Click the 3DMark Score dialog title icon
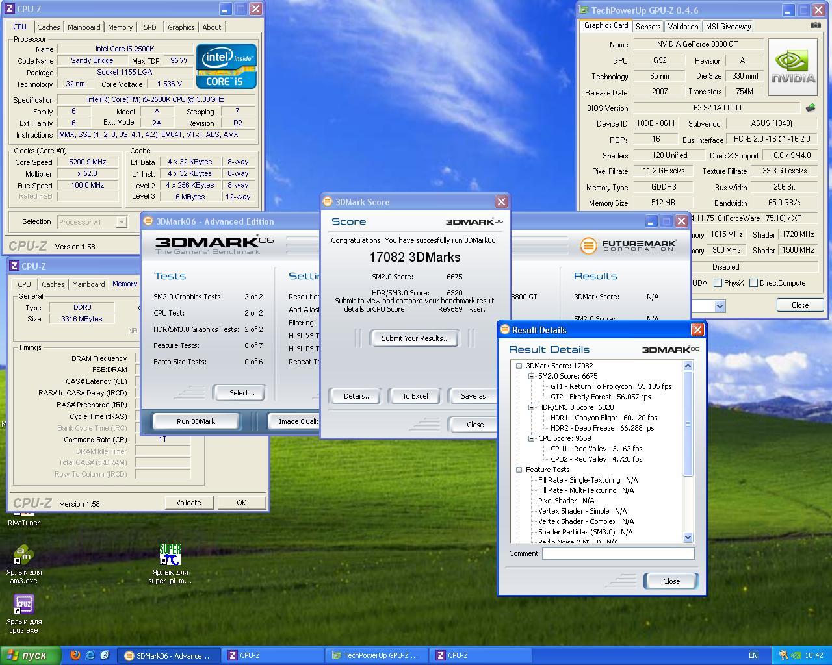Image resolution: width=832 pixels, height=665 pixels. (328, 201)
